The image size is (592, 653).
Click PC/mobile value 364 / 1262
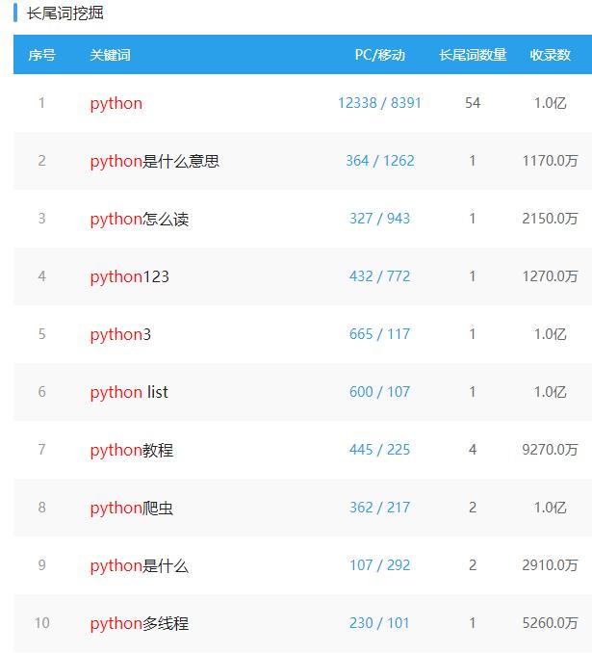point(380,161)
